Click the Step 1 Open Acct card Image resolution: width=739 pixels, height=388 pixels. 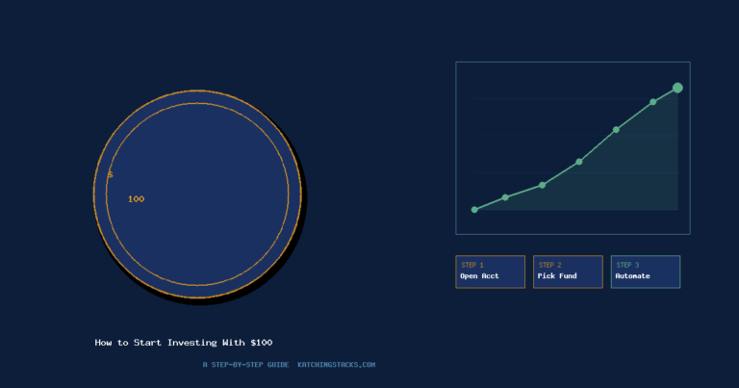pyautogui.click(x=490, y=272)
